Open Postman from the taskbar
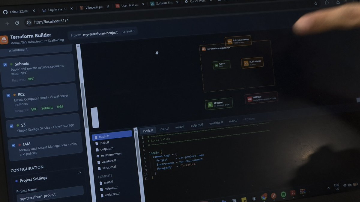This screenshot has width=360, height=202. click(x=274, y=196)
